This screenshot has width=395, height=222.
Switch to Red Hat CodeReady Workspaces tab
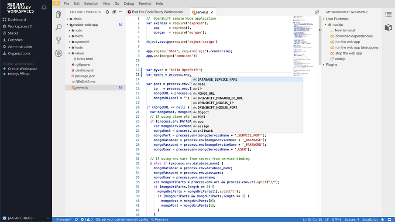point(157,12)
